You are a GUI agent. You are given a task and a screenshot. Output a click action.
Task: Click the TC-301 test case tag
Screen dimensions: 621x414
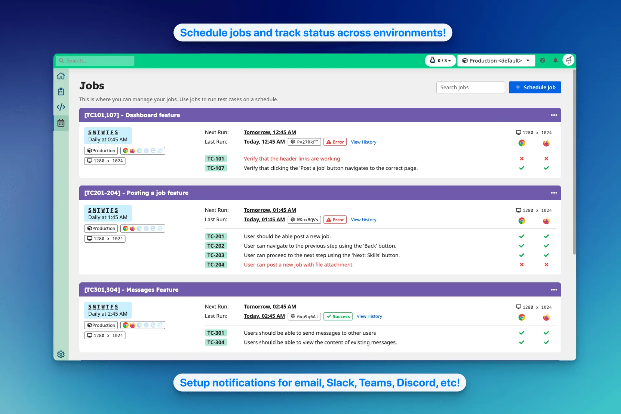click(x=216, y=333)
